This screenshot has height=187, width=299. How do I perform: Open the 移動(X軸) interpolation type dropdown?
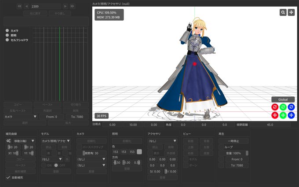(x=24, y=141)
